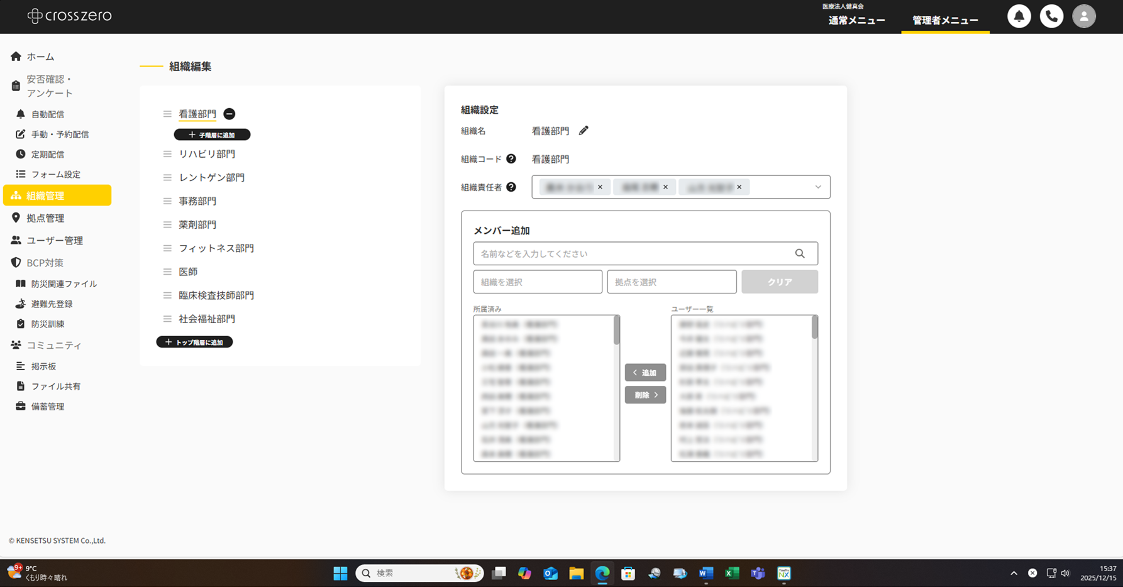Select 拠点管理 in the left sidebar
The width and height of the screenshot is (1123, 587).
(44, 217)
